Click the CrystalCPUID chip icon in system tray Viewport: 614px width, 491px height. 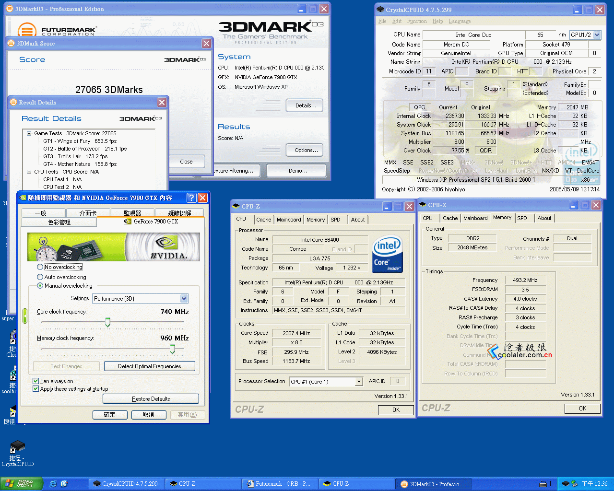[x=566, y=484]
